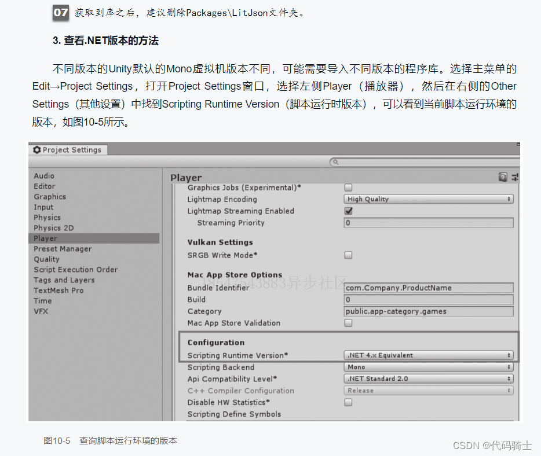The image size is (541, 456).
Task: Click the Vulkan Settings heading
Action: [x=220, y=242]
